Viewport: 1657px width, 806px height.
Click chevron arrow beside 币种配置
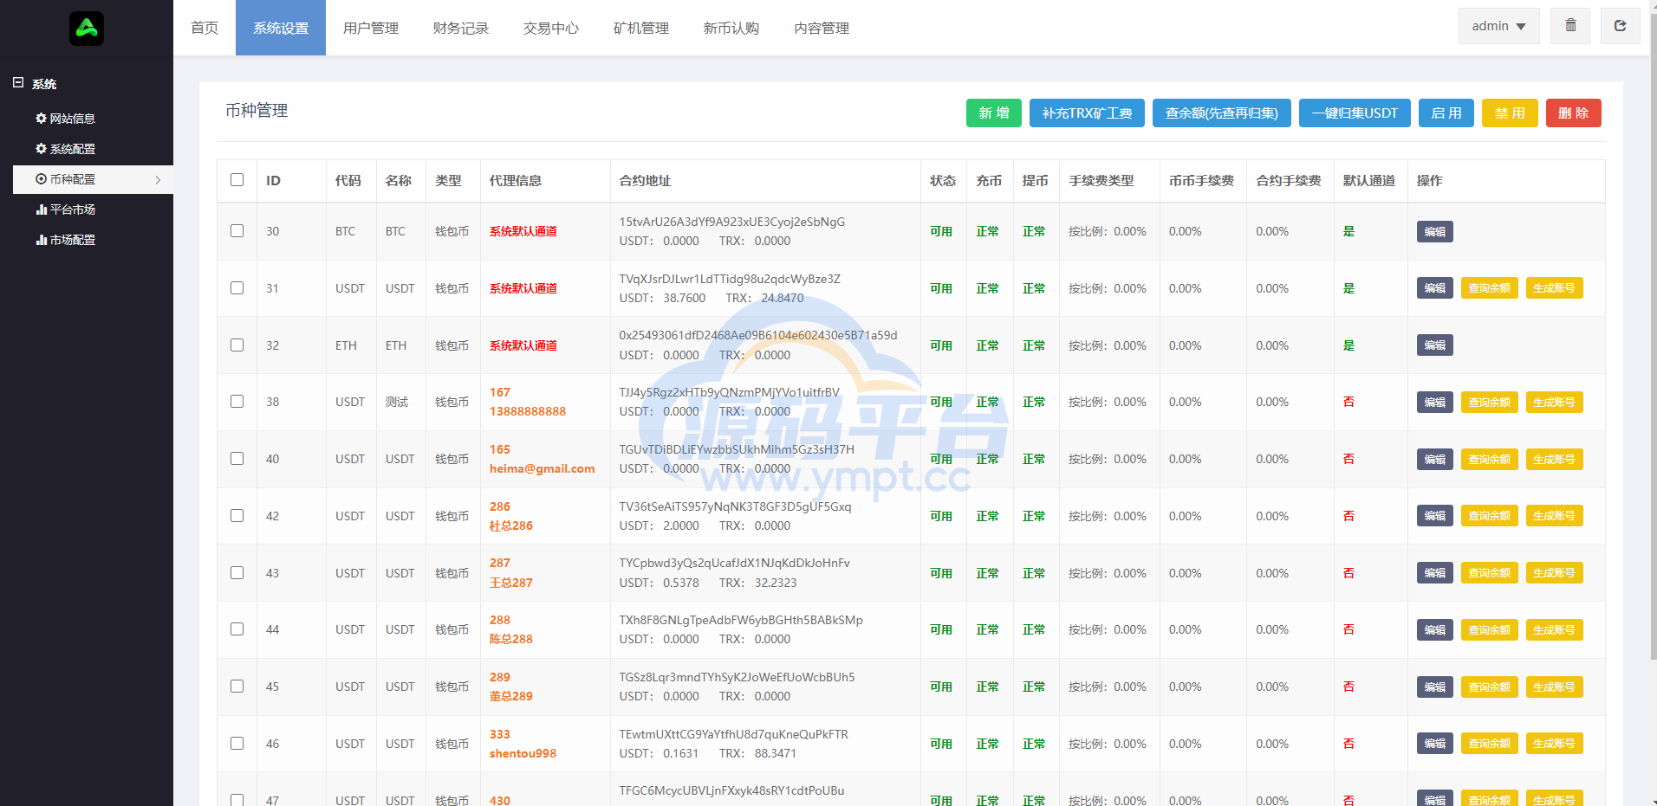[x=158, y=180]
